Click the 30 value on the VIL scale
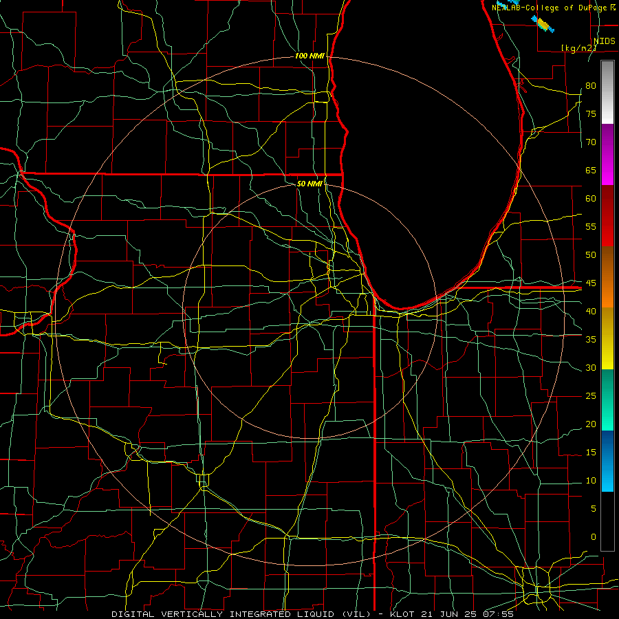 tap(591, 367)
